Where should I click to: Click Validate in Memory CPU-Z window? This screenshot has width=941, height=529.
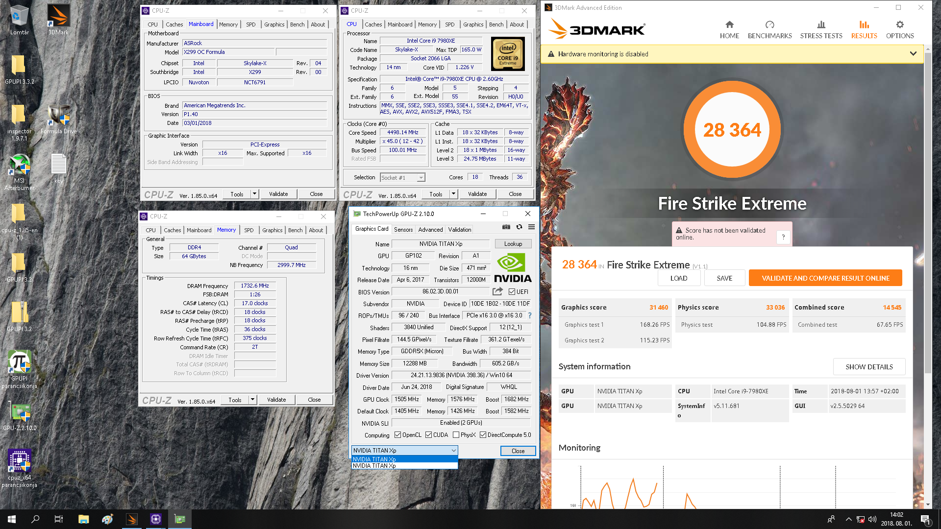click(276, 400)
